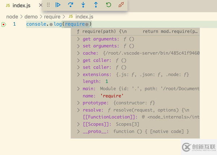Screen dimensions: 217x155
Task: Click the Step Into arrow icon
Action: [x=83, y=5]
